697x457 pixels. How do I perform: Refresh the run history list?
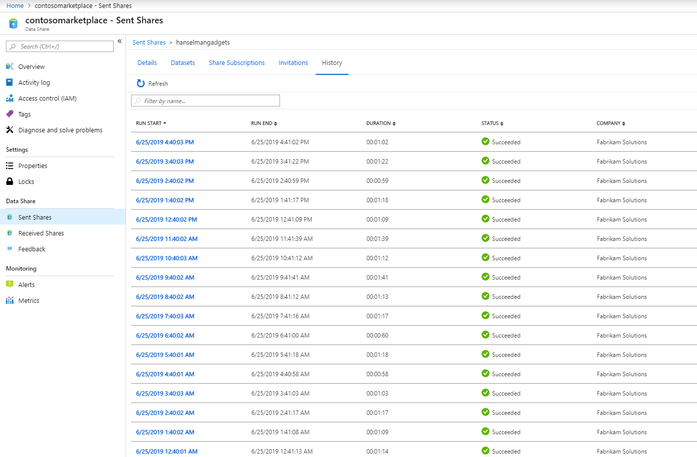[152, 83]
